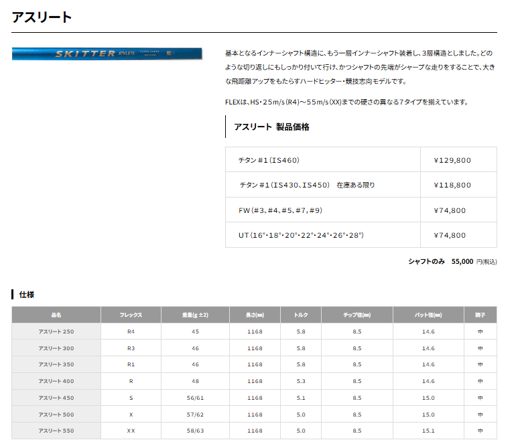Click the weight value 45
The image size is (518, 444).
(x=195, y=331)
